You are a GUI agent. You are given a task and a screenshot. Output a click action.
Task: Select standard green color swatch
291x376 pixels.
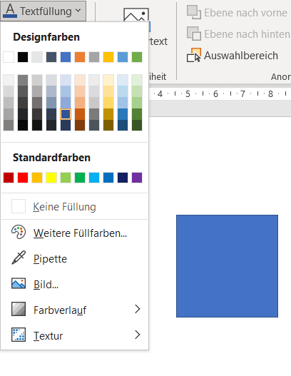pos(80,178)
